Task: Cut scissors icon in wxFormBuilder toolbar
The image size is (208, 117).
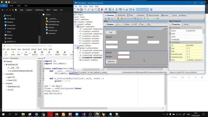Action: tap(92, 9)
